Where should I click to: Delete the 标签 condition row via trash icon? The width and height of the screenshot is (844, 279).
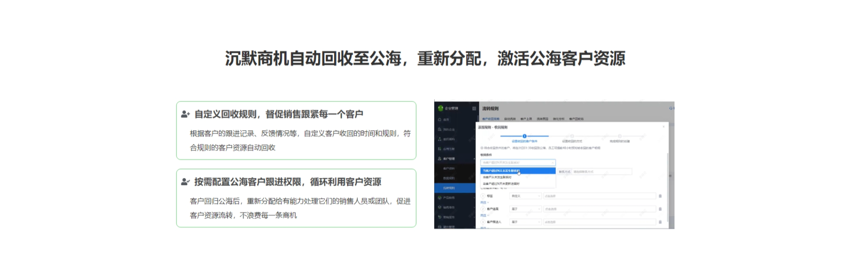[x=660, y=196]
